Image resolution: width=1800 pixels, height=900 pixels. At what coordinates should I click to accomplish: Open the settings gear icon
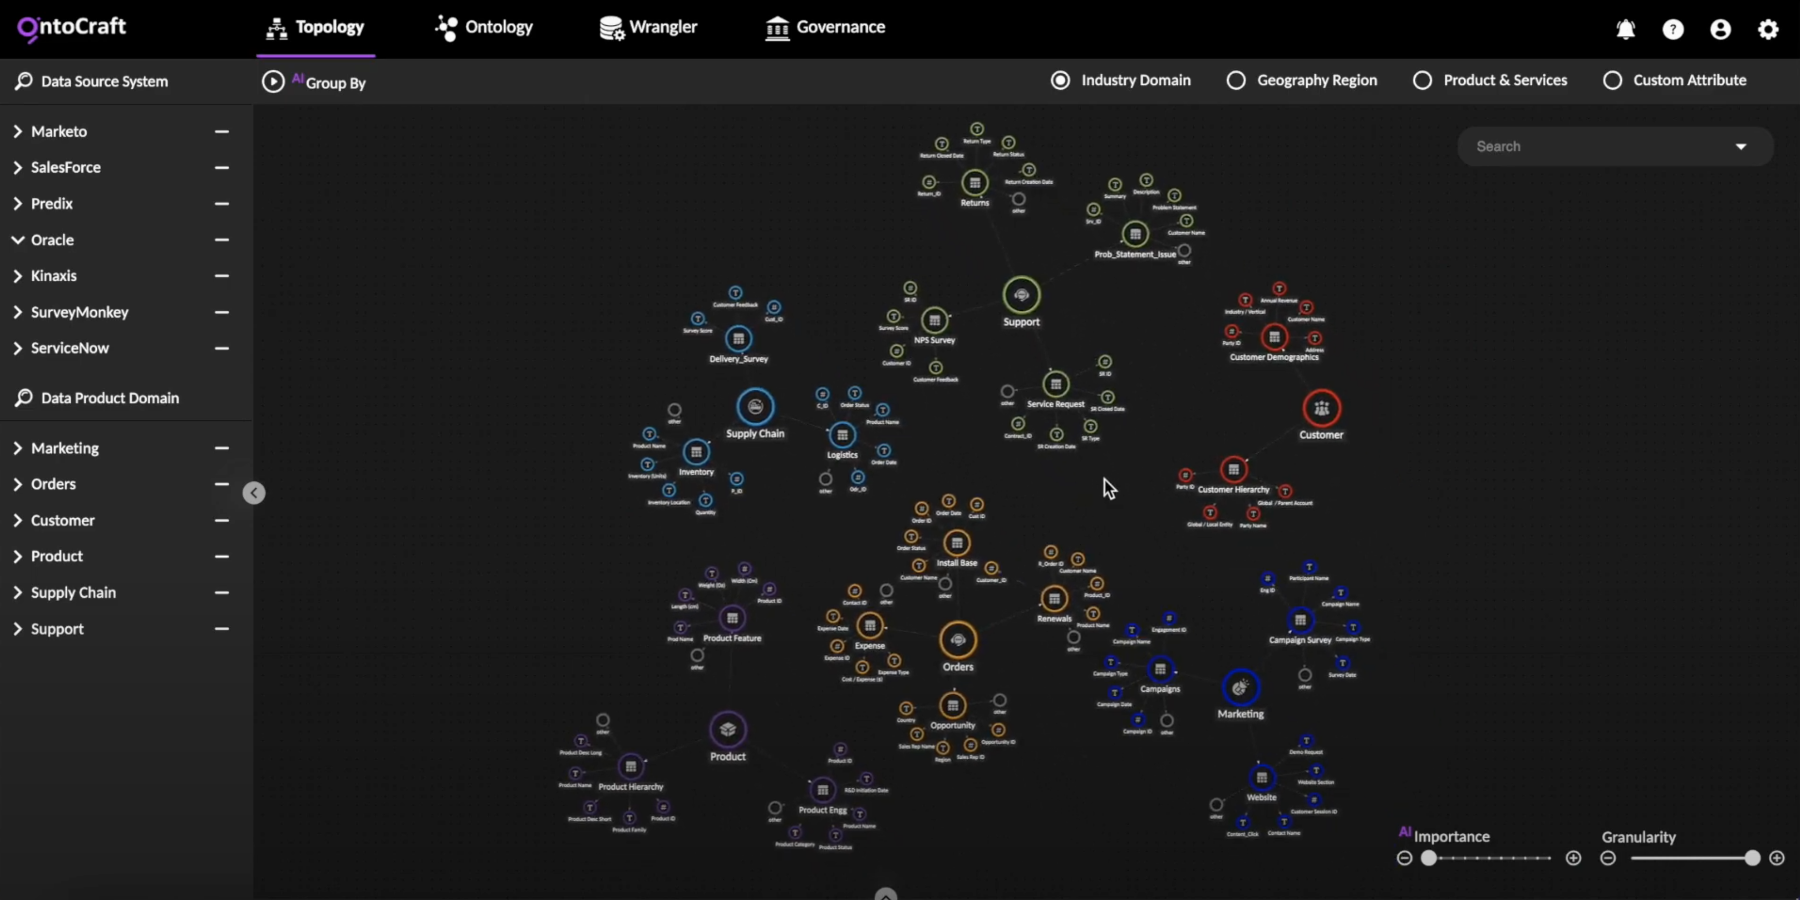click(x=1768, y=30)
